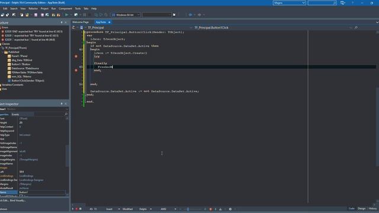Click the Remove File from Project icon
Viewport: 379px width, 213px height.
tap(59, 15)
